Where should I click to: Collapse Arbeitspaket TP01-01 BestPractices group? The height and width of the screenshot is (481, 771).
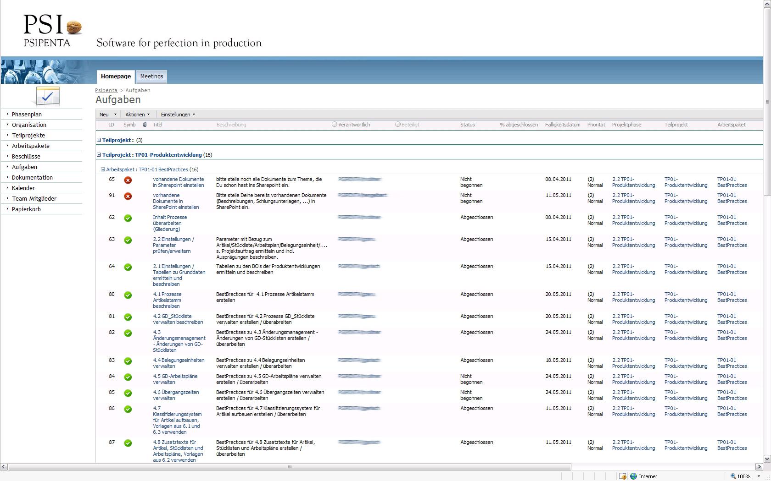(103, 169)
